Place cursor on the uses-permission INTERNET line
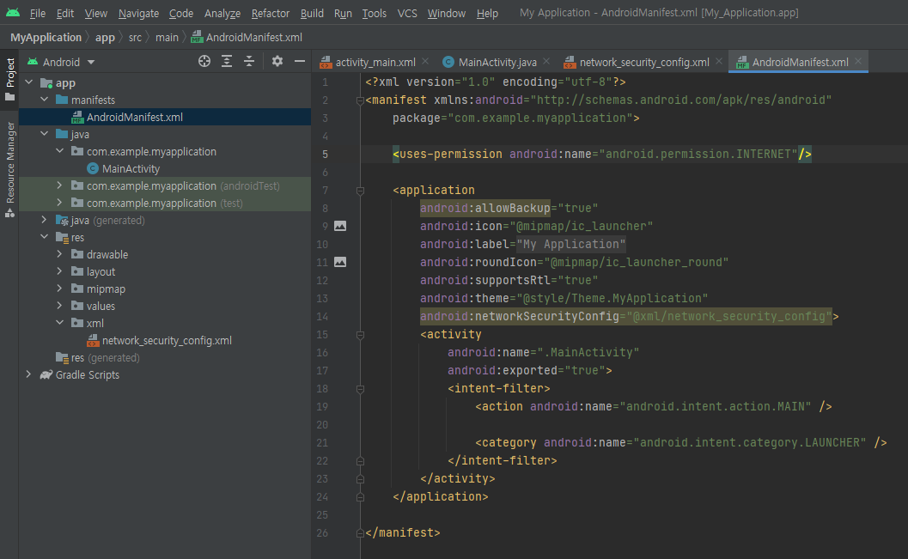This screenshot has width=908, height=559. [x=602, y=155]
